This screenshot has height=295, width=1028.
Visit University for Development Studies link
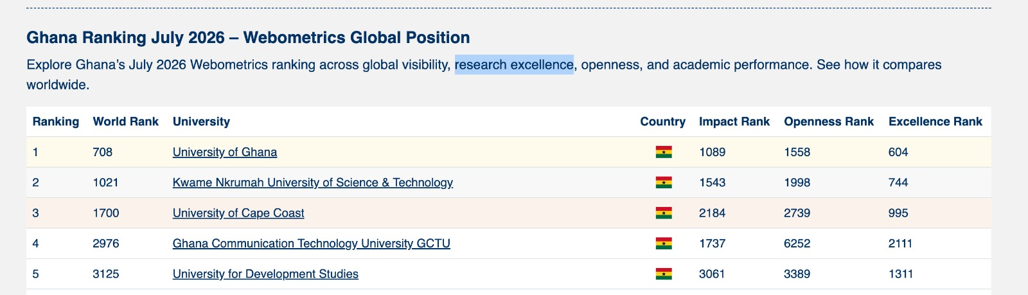pos(265,274)
